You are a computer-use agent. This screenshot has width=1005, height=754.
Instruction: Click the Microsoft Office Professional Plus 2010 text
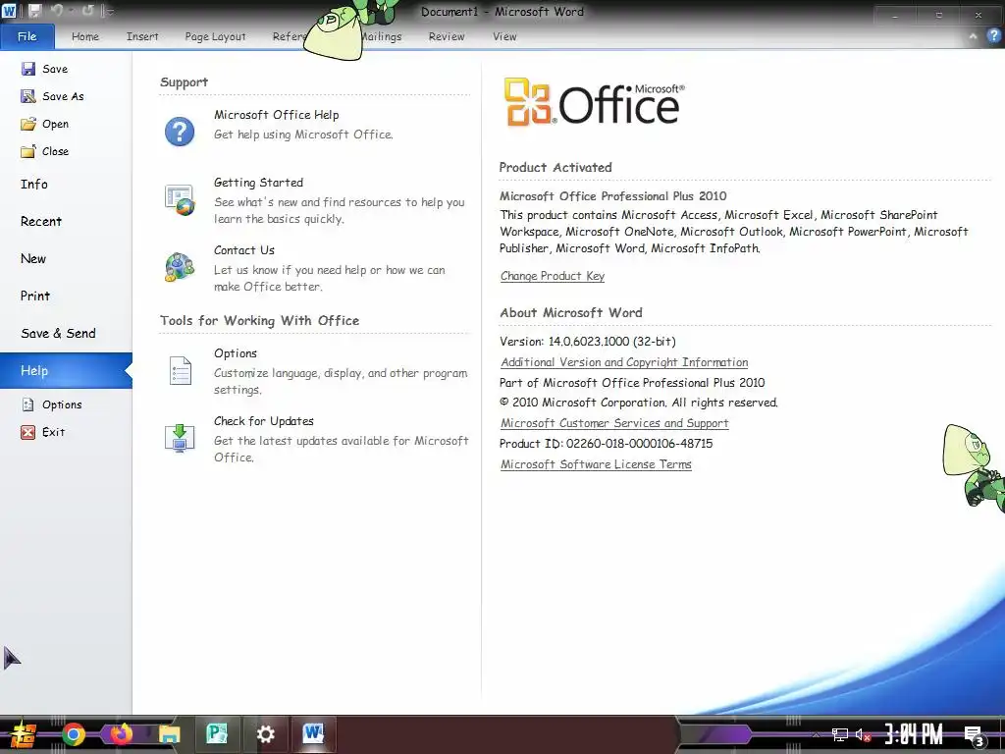[612, 196]
